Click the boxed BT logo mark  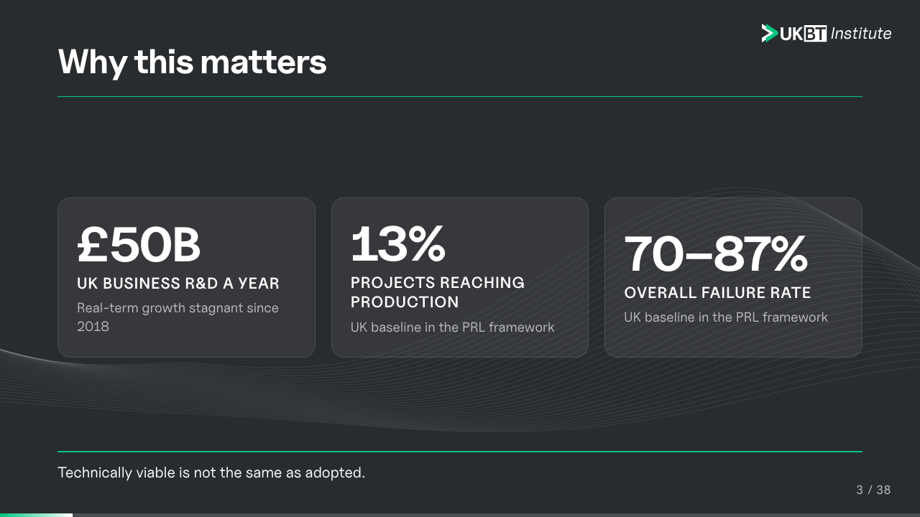point(815,34)
